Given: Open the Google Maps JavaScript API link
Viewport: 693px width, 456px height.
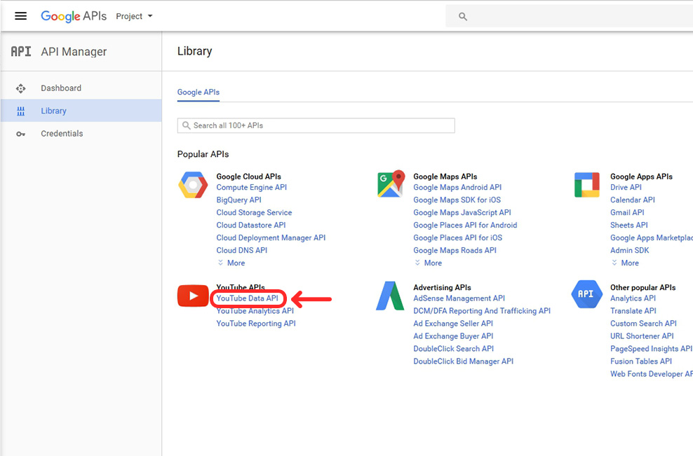Looking at the screenshot, I should (462, 213).
